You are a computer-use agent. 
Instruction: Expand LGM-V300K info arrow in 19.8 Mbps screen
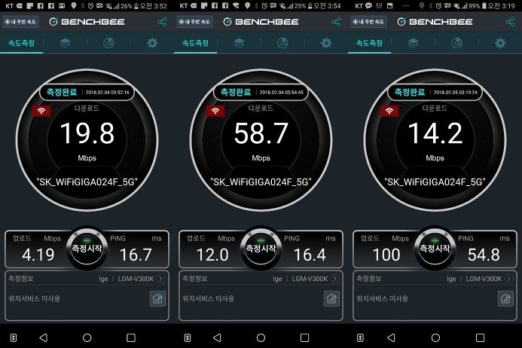click(x=160, y=279)
